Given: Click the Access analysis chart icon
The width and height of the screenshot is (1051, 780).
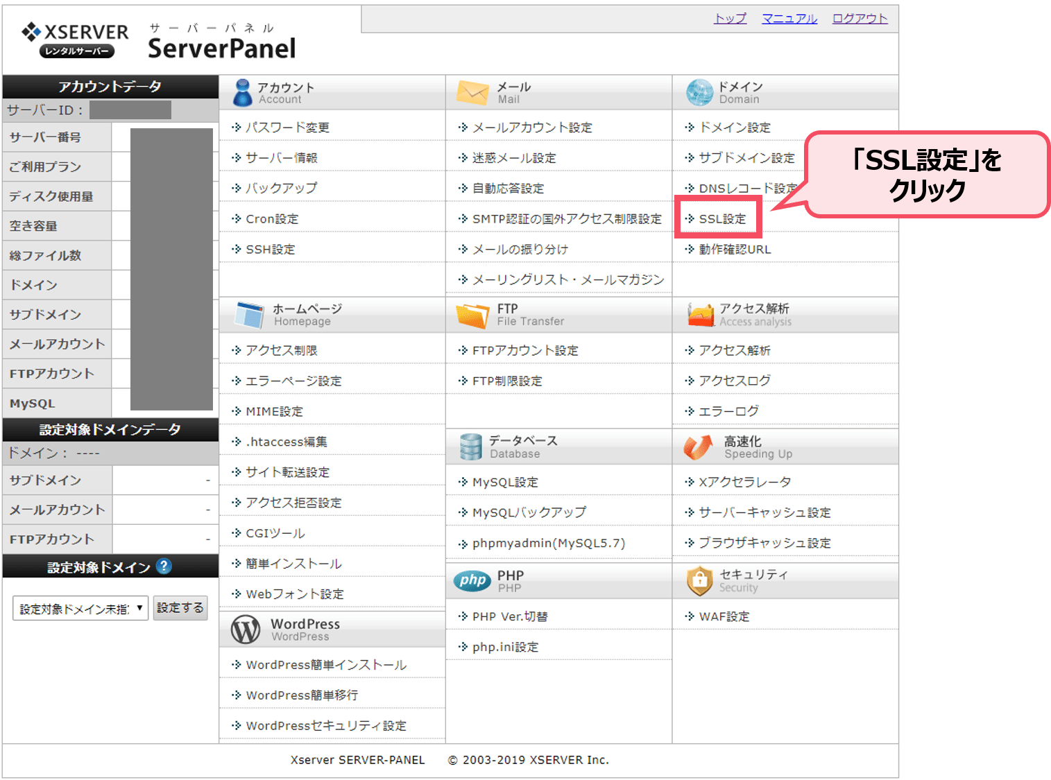Looking at the screenshot, I should click(701, 315).
